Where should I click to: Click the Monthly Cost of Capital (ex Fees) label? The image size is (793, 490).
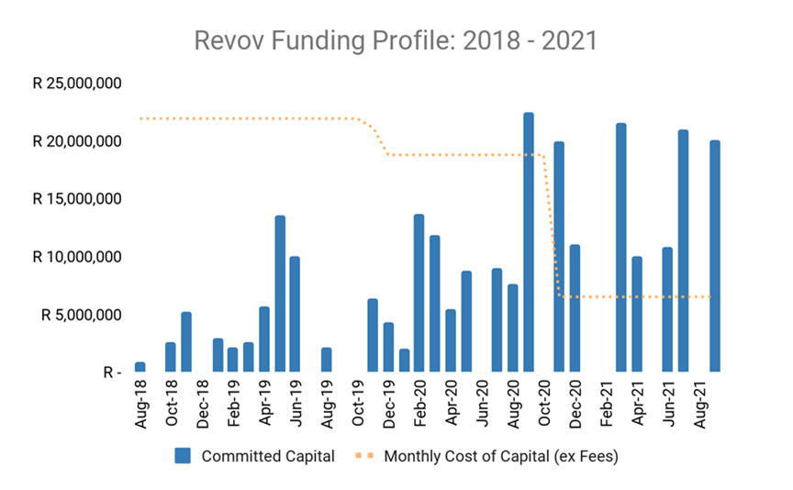coord(501,456)
